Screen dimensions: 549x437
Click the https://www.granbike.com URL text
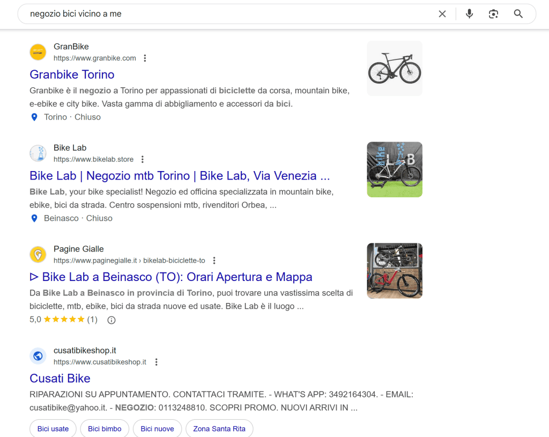94,58
